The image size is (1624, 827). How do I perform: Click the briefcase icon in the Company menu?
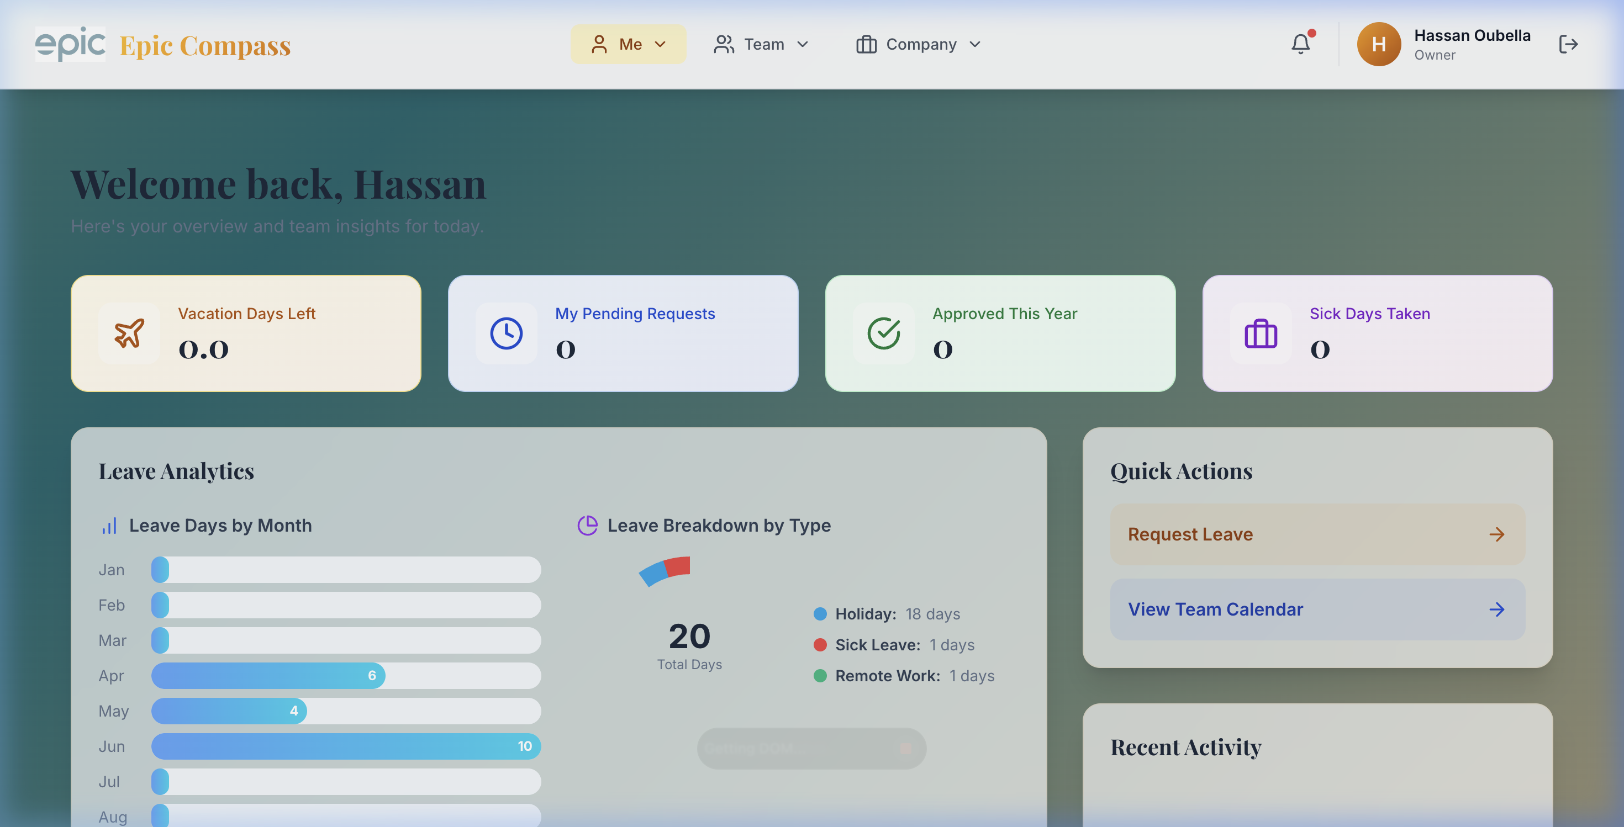(x=866, y=44)
